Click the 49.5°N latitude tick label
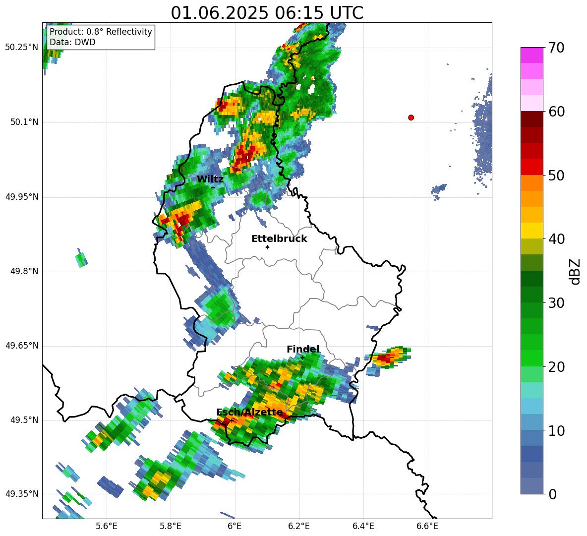This screenshot has width=587, height=536. click(x=24, y=420)
